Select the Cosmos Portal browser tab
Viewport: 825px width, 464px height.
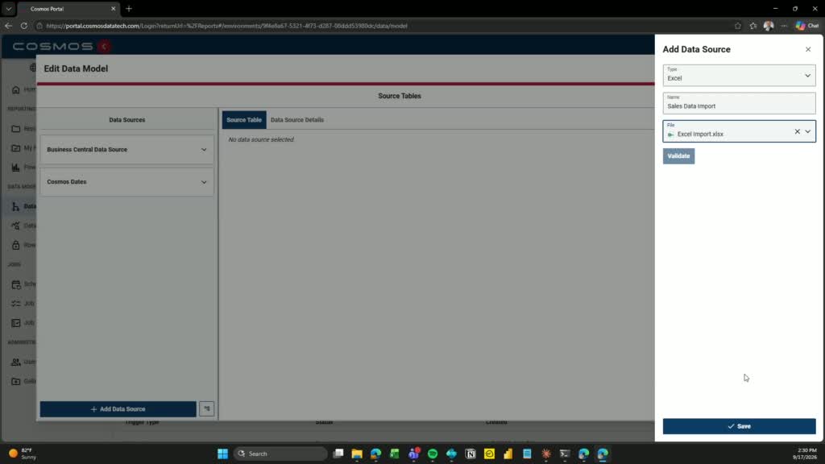pyautogui.click(x=68, y=9)
